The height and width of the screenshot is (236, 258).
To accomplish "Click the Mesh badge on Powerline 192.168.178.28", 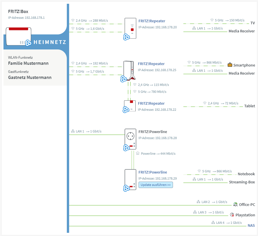I will coord(126,148).
